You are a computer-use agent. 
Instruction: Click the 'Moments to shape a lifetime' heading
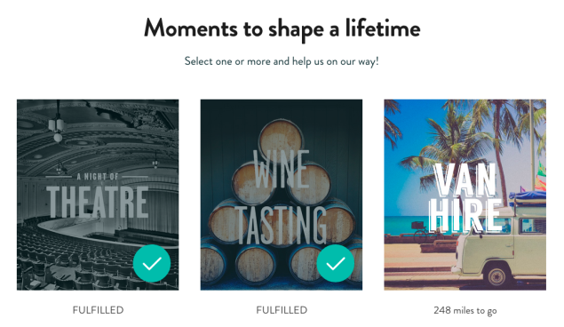(282, 28)
